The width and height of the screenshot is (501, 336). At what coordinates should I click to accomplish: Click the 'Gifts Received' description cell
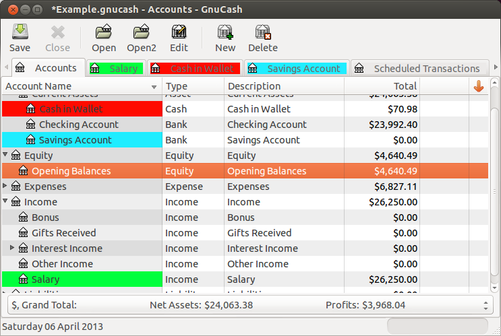pos(284,233)
